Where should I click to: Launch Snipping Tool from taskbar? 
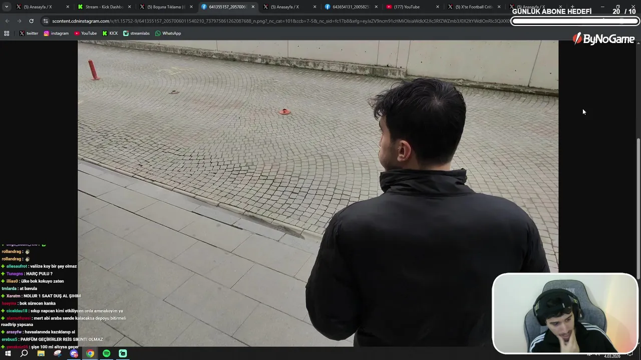[58, 353]
